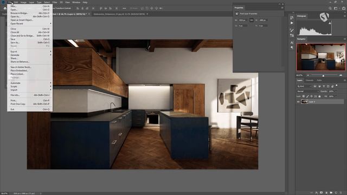Image resolution: width=347 pixels, height=195 pixels.
Task: Close the second document tab
Action: [x=147, y=14]
